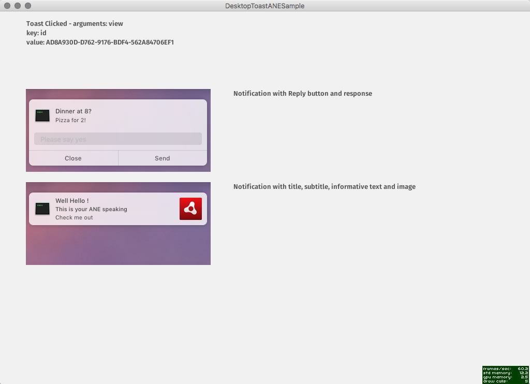Click terminal icon beside 'Well Hello !'
Screen dimensions: 530x384
(x=42, y=209)
